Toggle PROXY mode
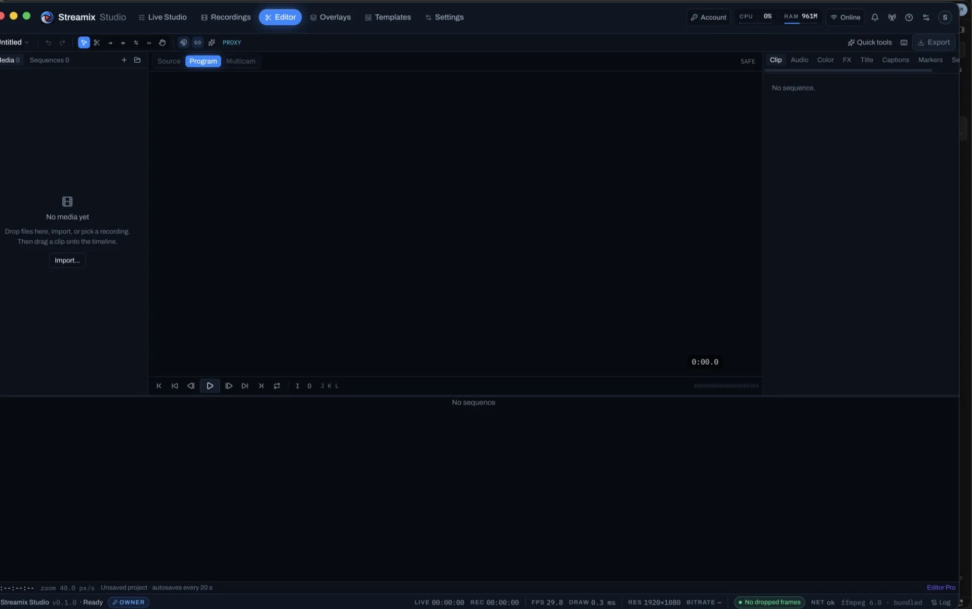972x609 pixels. [x=232, y=42]
